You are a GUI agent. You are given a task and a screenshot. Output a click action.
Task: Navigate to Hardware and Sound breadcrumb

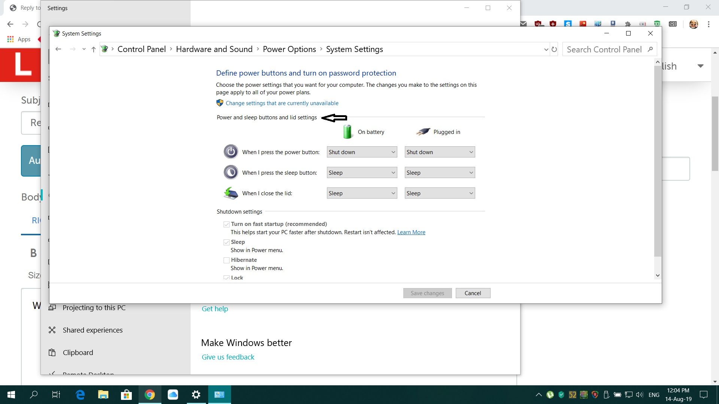click(x=214, y=49)
